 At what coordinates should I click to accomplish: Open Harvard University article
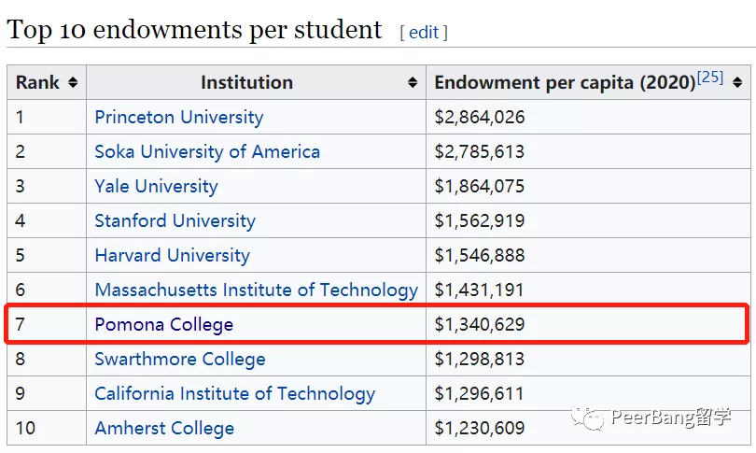click(172, 255)
